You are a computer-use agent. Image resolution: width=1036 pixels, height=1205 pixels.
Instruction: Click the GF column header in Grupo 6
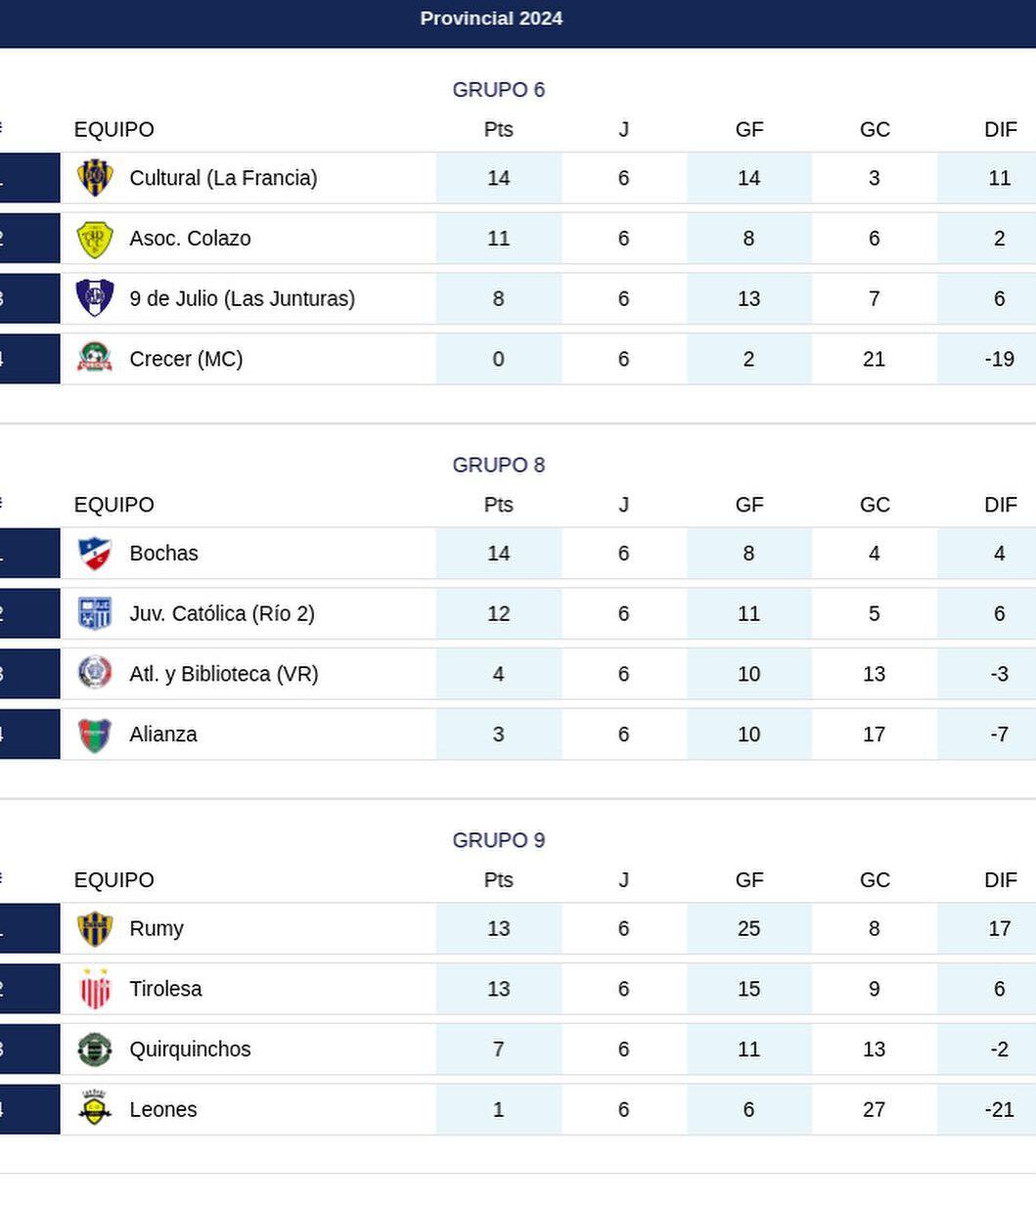pyautogui.click(x=748, y=130)
